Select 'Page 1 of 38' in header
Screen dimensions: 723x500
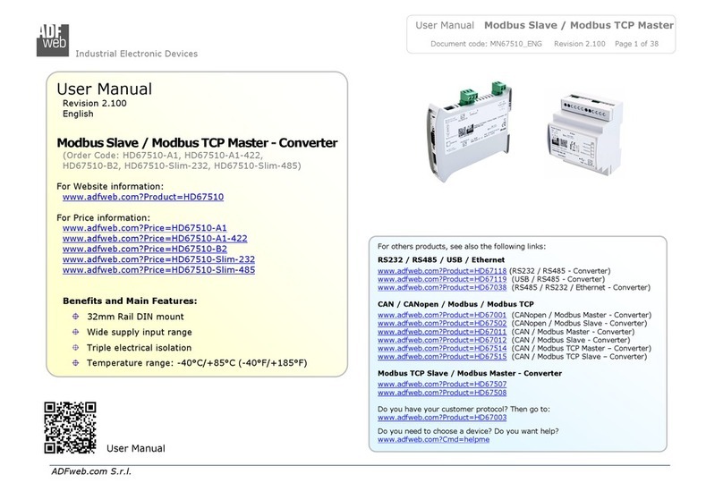point(636,44)
